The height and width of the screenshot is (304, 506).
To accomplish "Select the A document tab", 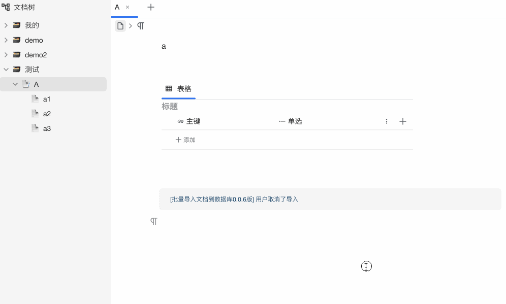I will tap(117, 7).
